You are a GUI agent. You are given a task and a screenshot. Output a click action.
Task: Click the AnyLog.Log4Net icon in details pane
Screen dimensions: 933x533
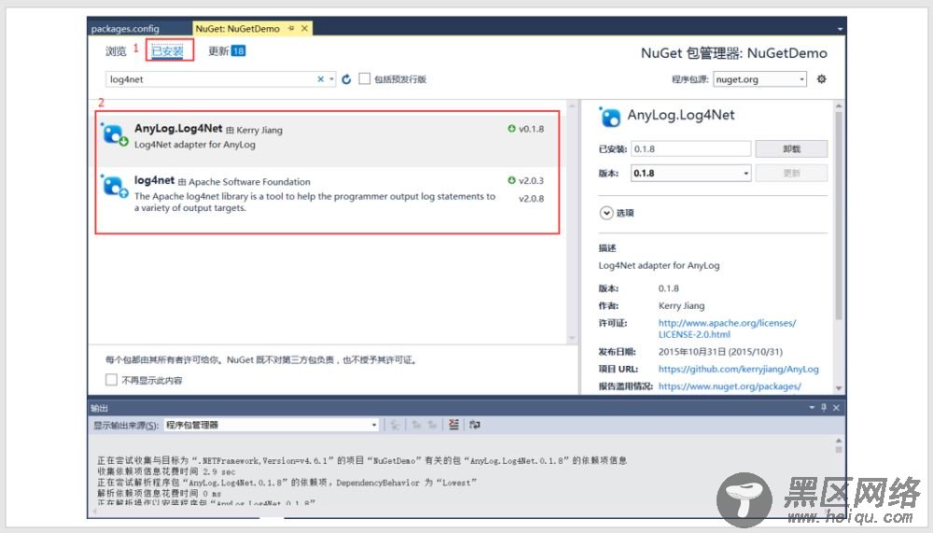[610, 117]
